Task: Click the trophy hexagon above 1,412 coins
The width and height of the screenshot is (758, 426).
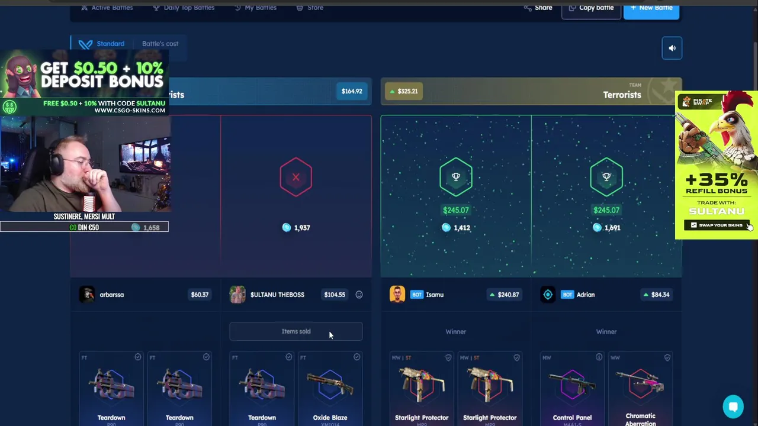Action: point(456,177)
